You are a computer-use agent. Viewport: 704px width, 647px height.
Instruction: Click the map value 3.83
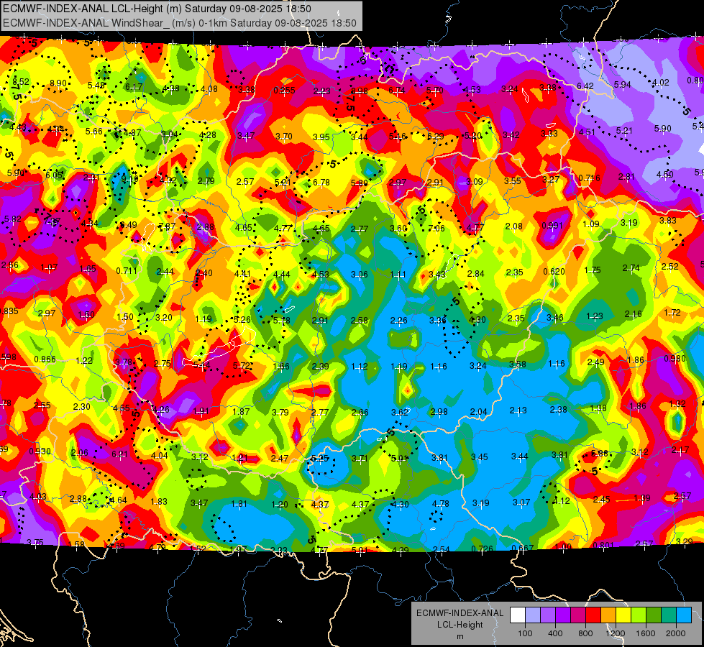667,221
